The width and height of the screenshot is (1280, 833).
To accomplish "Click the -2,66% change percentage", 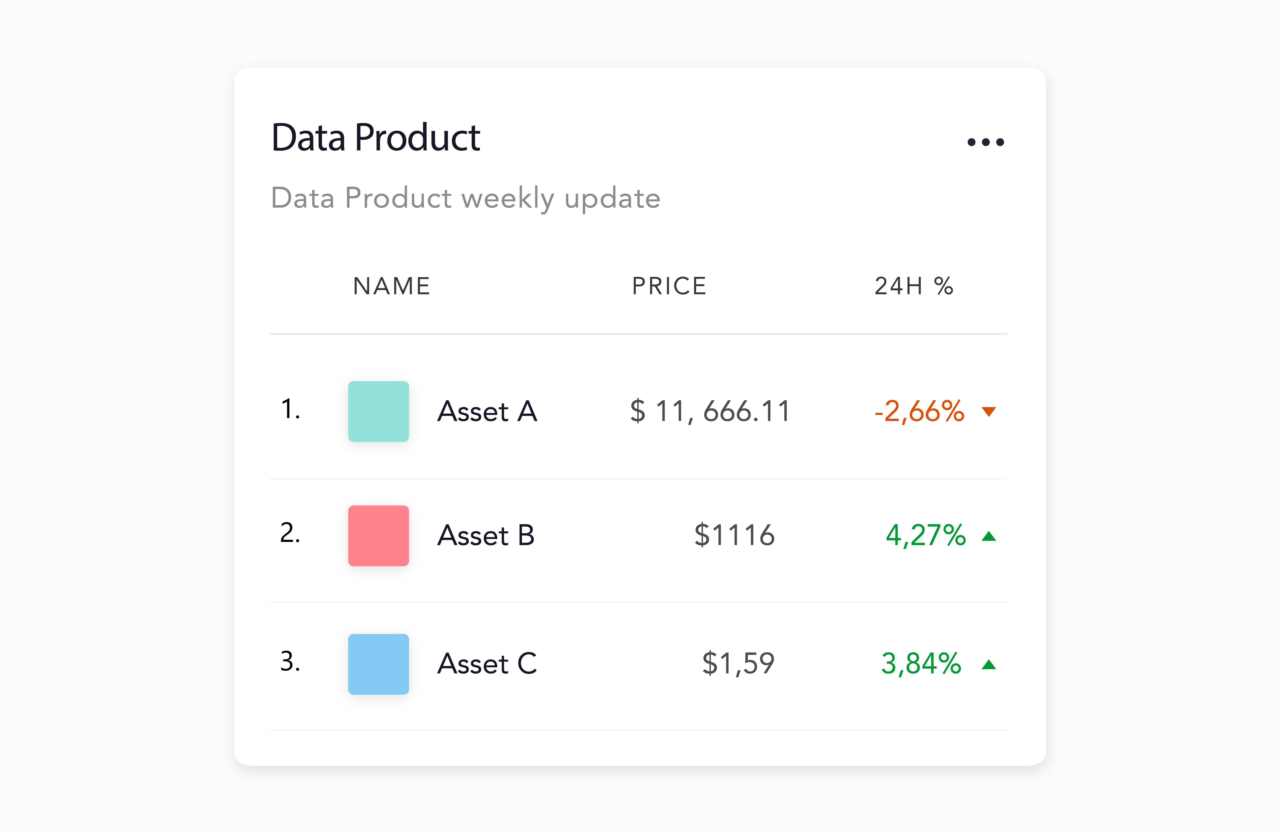I will tap(919, 411).
